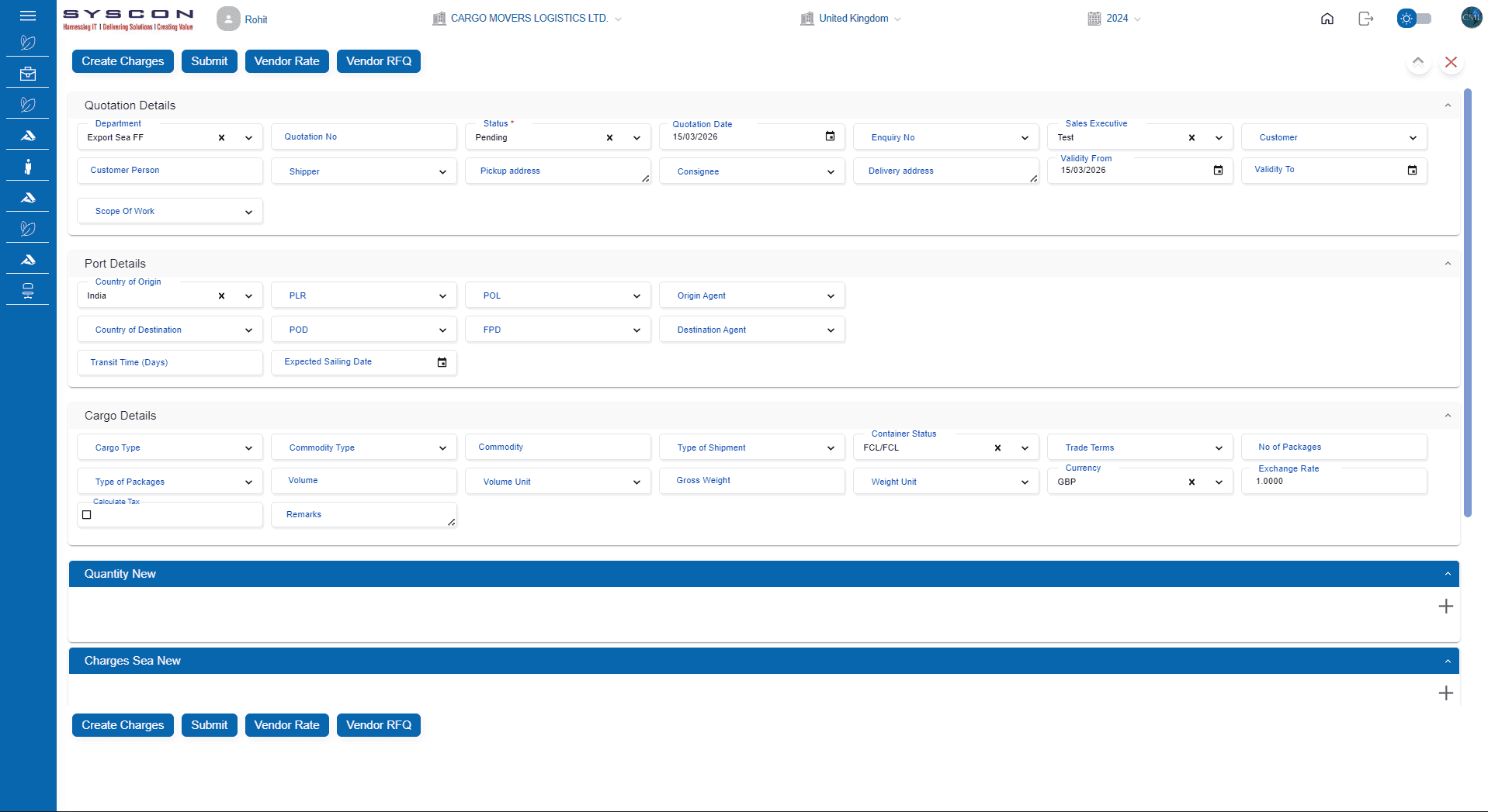Open the Quotation Date calendar picker

pos(829,136)
